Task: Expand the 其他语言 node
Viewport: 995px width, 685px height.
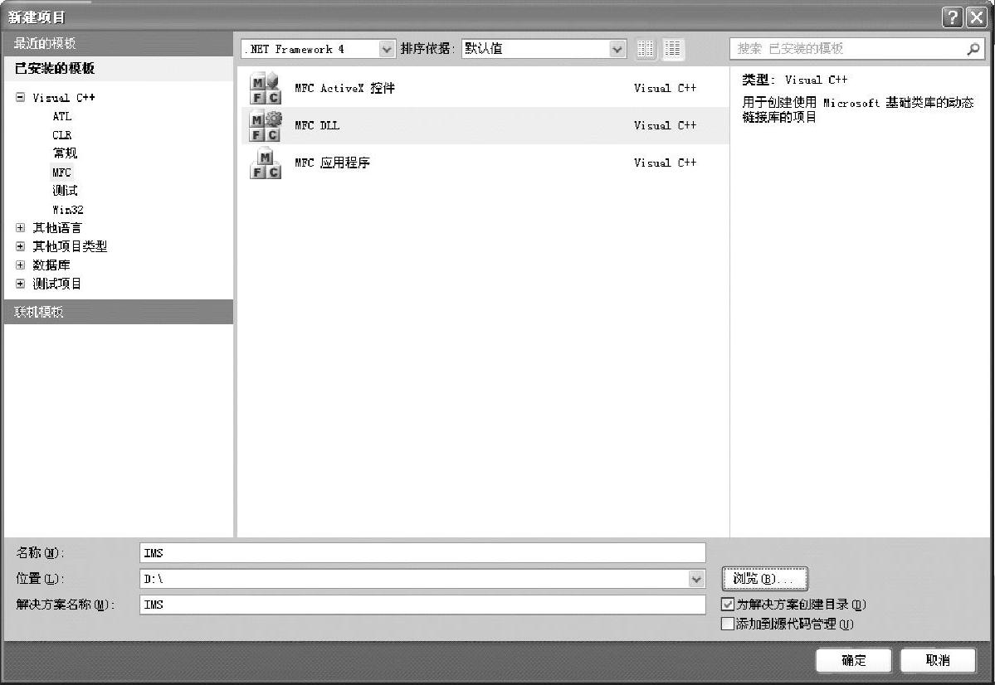Action: pyautogui.click(x=20, y=228)
